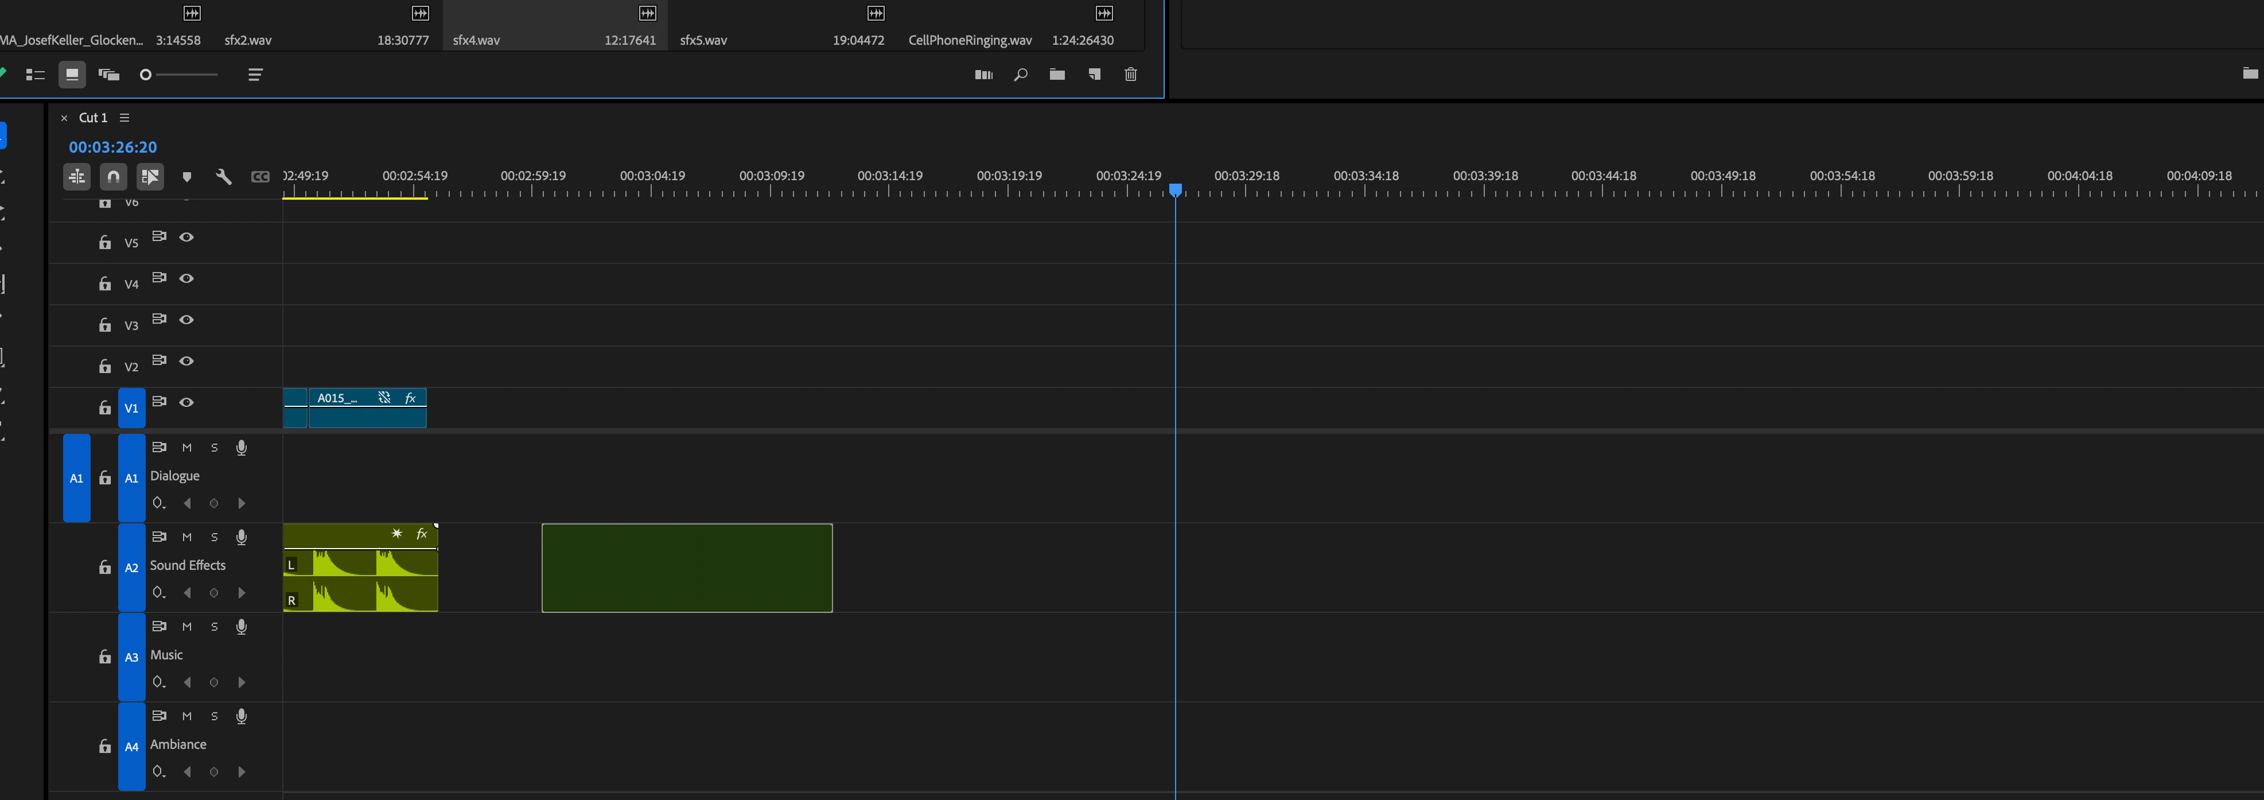Solo the Music audio track
This screenshot has height=800, width=2264.
tap(213, 627)
